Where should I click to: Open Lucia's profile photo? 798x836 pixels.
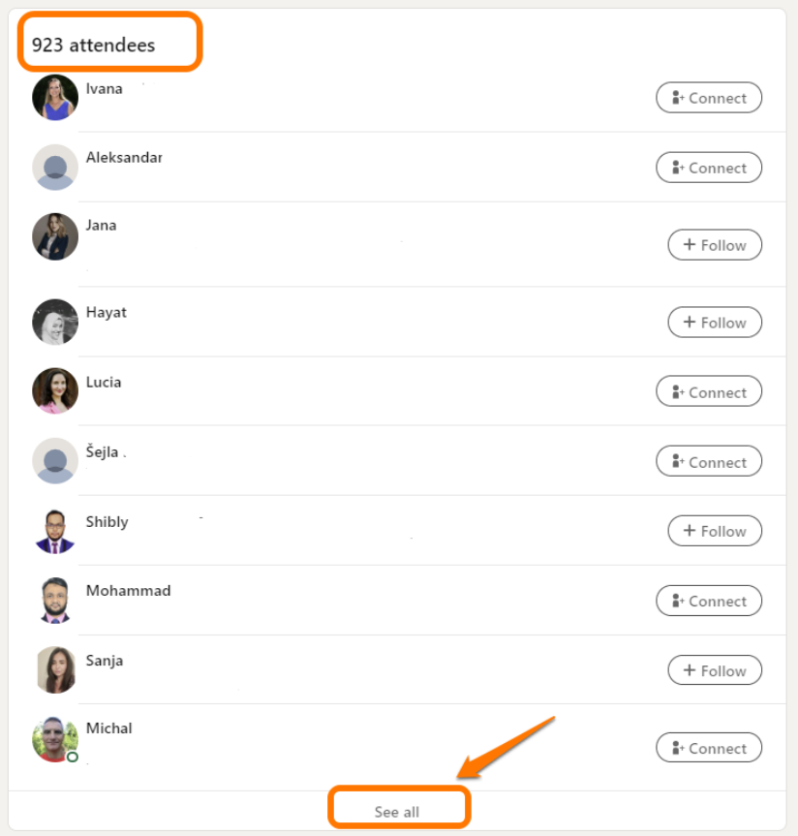55,391
